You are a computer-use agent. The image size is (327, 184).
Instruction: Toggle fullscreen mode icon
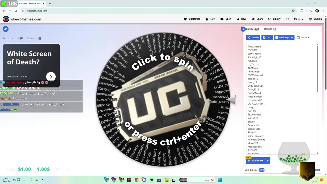(x=287, y=19)
